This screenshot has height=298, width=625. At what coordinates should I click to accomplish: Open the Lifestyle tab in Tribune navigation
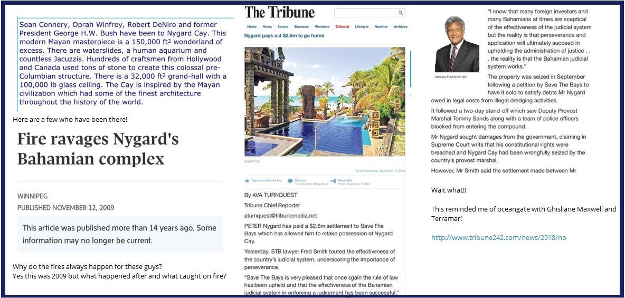click(362, 27)
